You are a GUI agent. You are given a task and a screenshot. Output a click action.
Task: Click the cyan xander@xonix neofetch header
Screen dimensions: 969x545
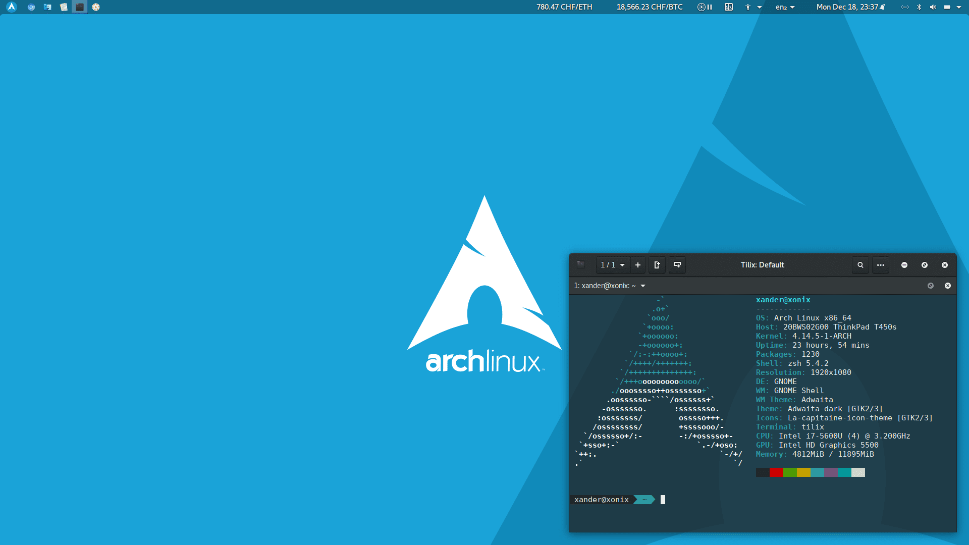pos(783,300)
